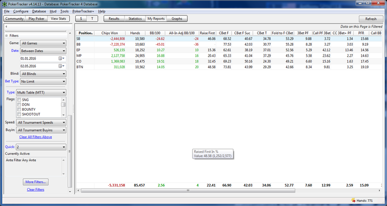
Task: Click the Refresh button
Action: click(371, 19)
